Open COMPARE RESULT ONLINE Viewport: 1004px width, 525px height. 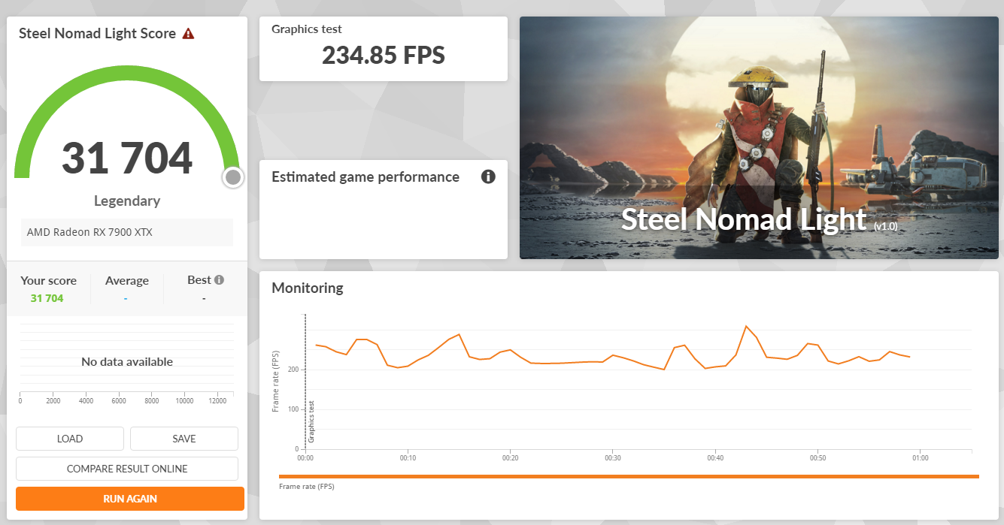pos(126,468)
